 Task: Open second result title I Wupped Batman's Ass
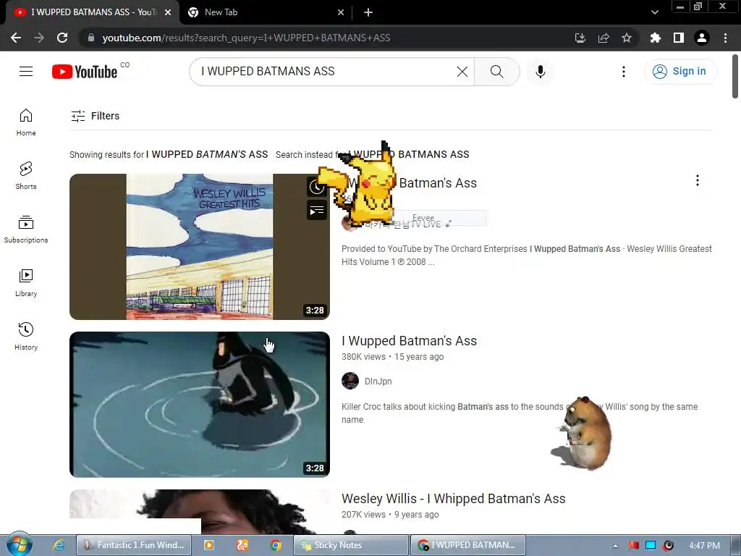tap(410, 341)
